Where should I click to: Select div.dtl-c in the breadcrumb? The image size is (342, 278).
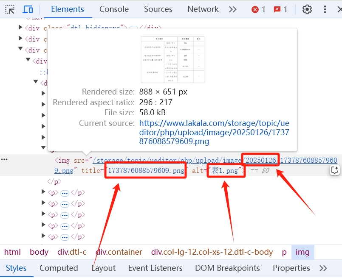(x=72, y=252)
